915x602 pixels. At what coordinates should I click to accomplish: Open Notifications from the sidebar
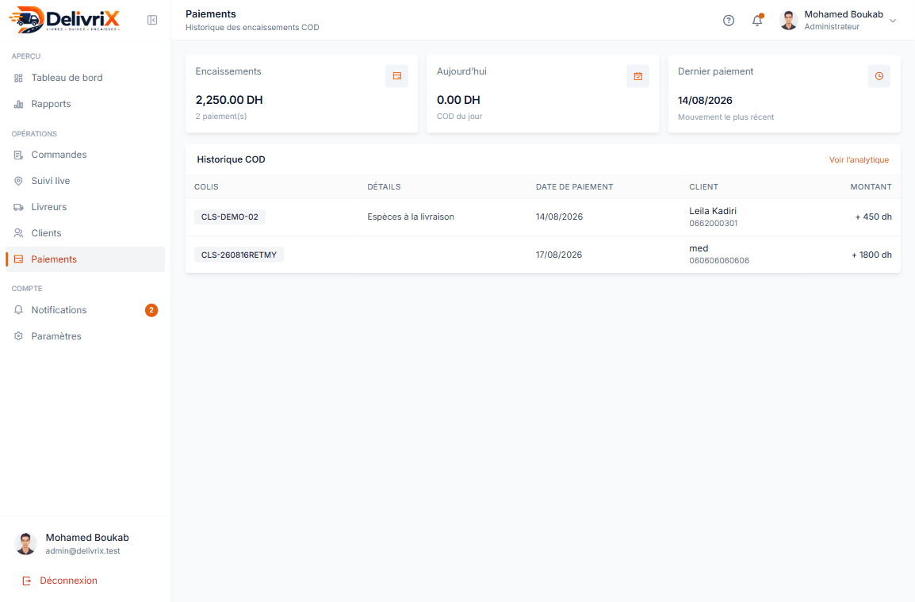[85, 310]
